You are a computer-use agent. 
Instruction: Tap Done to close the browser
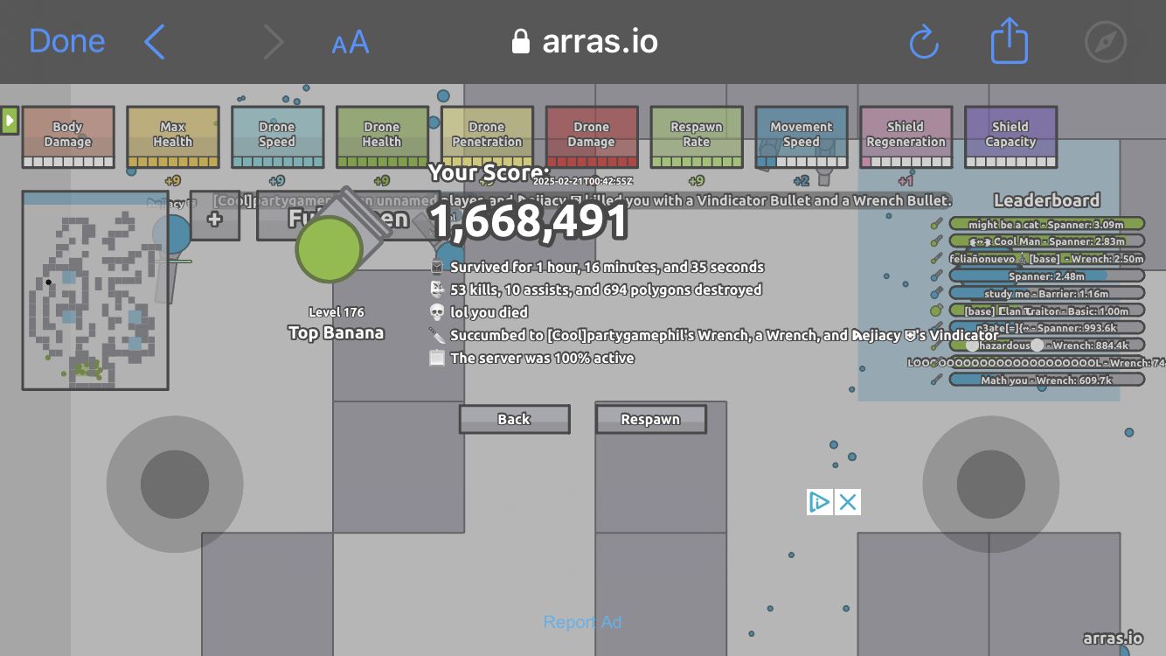pyautogui.click(x=66, y=41)
